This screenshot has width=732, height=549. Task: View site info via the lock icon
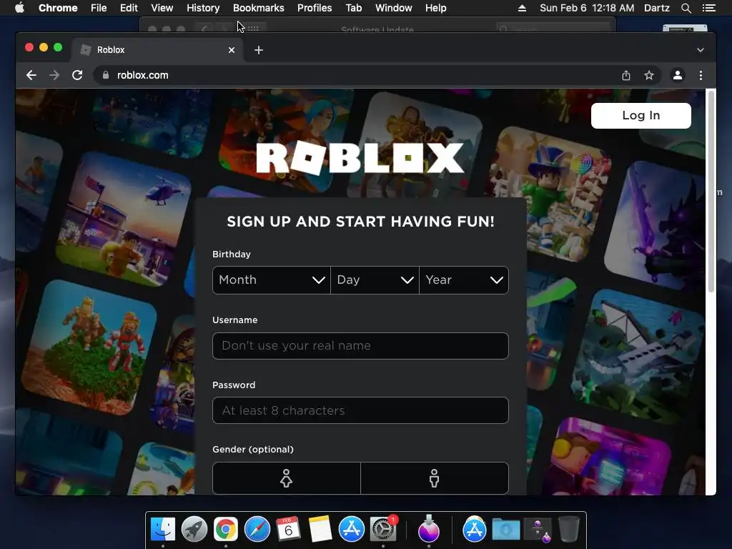coord(106,75)
